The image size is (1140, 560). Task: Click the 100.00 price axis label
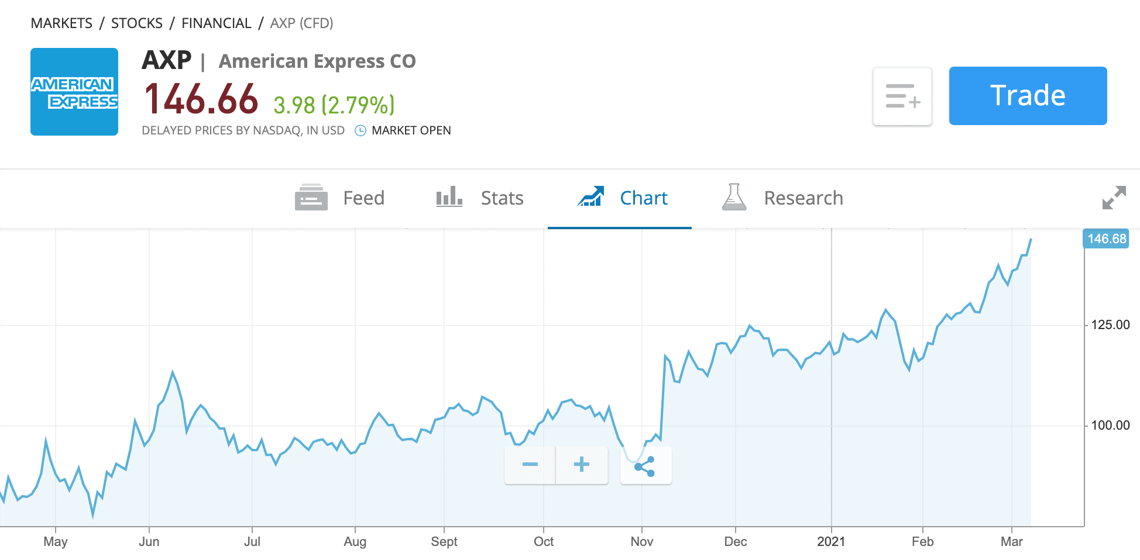point(1110,426)
